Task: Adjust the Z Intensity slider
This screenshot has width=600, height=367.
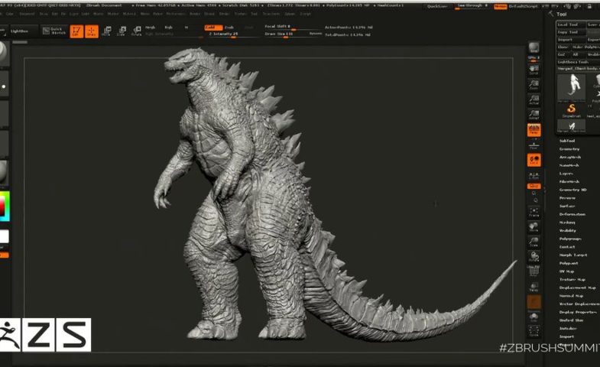Action: coord(232,34)
